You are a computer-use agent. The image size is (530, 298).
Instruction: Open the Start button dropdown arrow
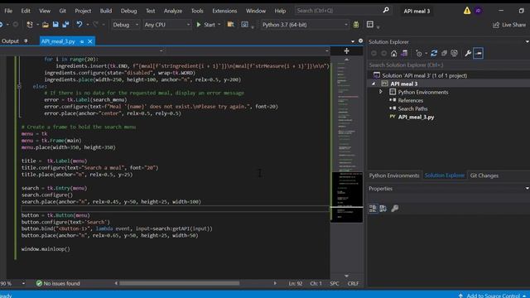[219, 25]
